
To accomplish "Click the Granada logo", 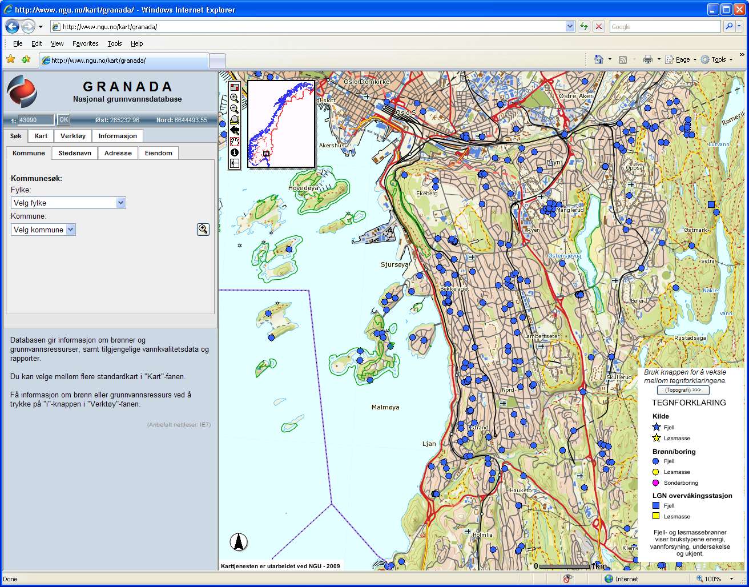I will [22, 91].
